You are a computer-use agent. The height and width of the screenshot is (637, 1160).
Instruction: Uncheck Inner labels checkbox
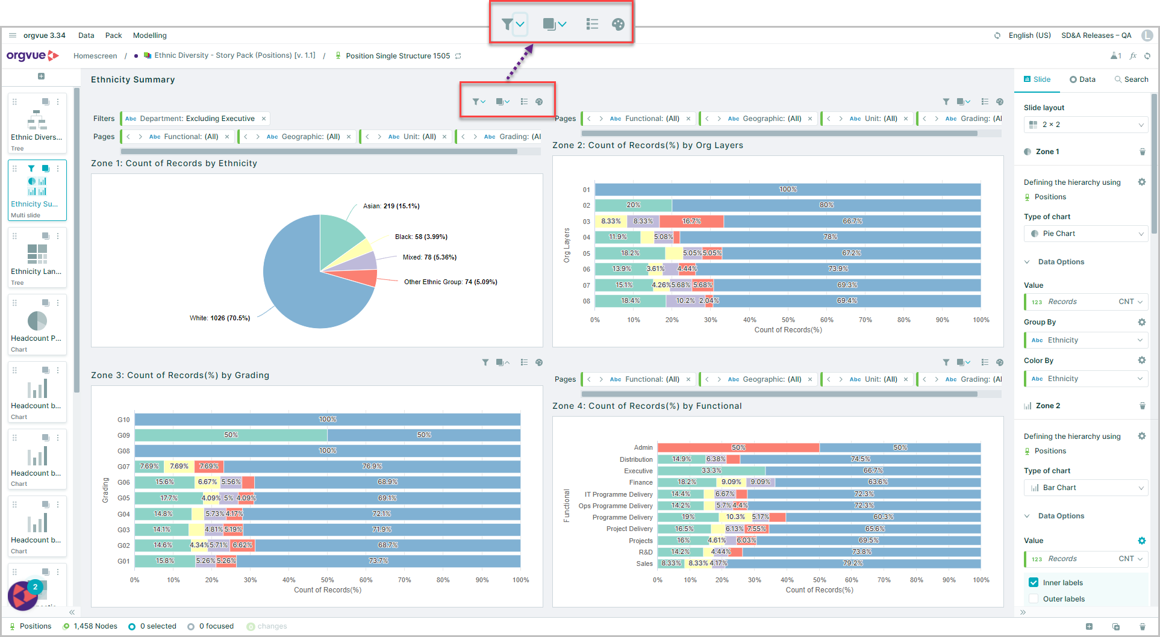point(1034,582)
